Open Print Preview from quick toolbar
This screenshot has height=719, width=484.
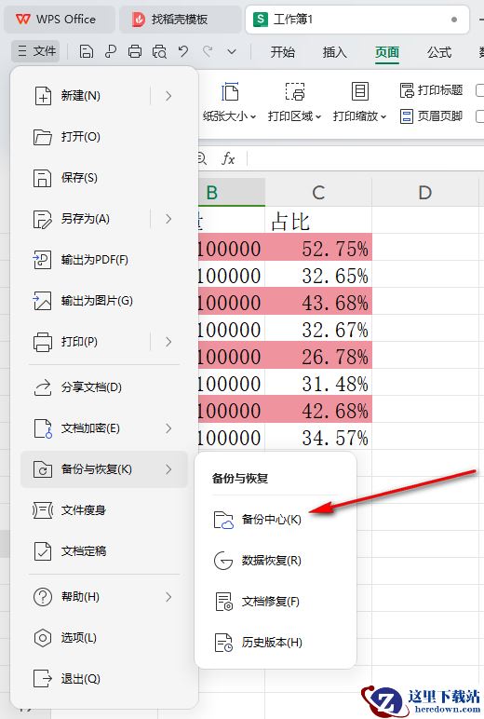pos(159,51)
